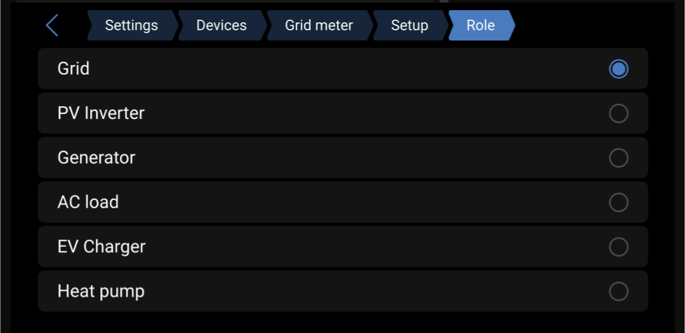Click the back arrow icon
The image size is (685, 333).
tap(52, 25)
